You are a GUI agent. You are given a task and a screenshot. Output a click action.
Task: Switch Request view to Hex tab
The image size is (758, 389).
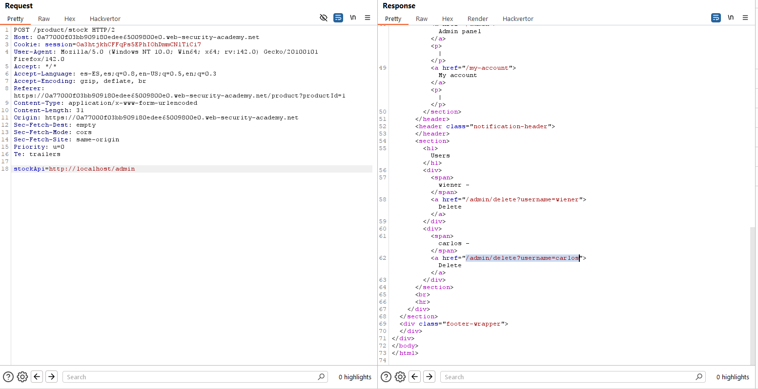[x=70, y=19]
